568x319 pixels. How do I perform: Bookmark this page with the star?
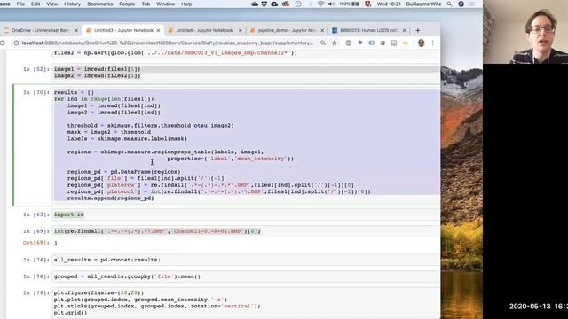[335, 43]
